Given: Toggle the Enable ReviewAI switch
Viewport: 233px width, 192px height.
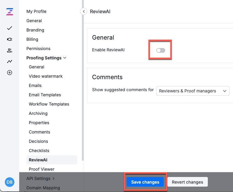Looking at the screenshot, I should click(161, 50).
